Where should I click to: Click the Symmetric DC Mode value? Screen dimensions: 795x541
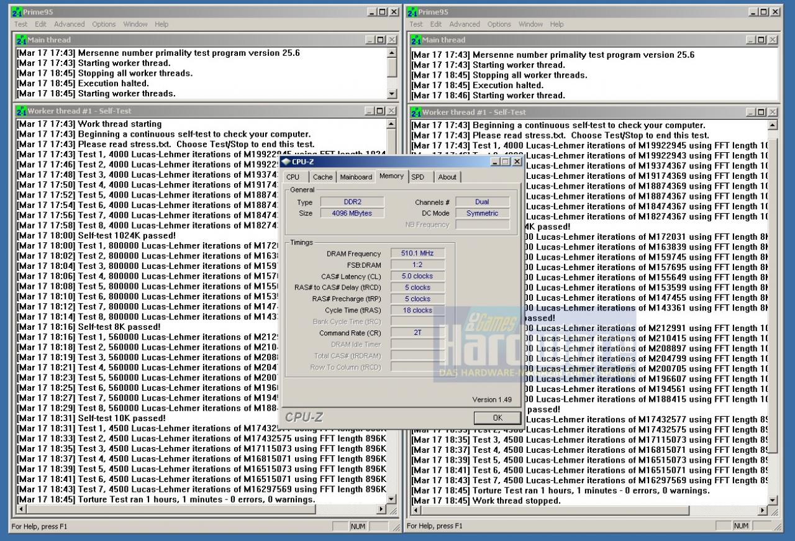click(x=483, y=213)
